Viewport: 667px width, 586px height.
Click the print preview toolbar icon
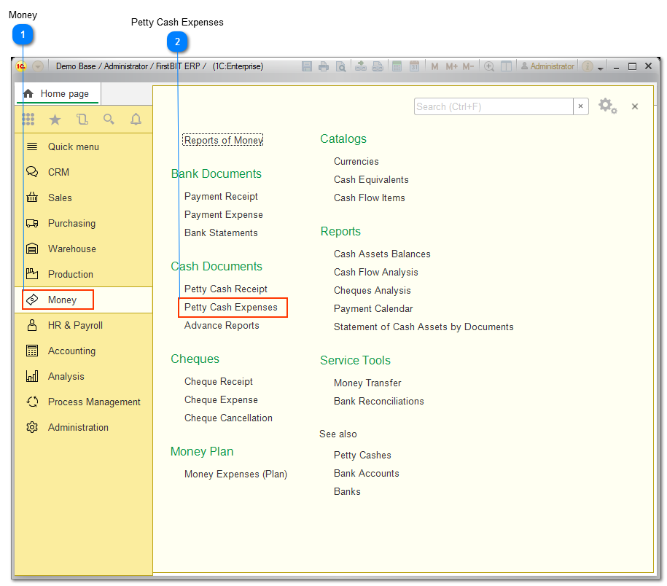[341, 66]
